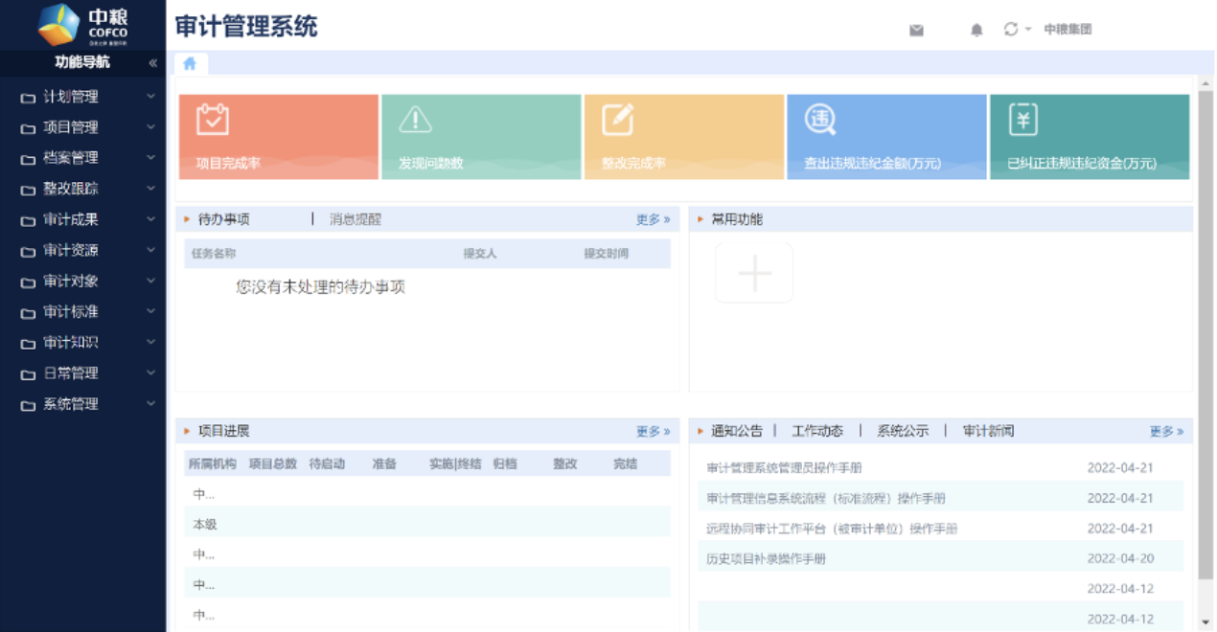Image resolution: width=1217 pixels, height=632 pixels.
Task: Click the 已纠正违规违纪资金 yuan icon
Action: point(1023,120)
